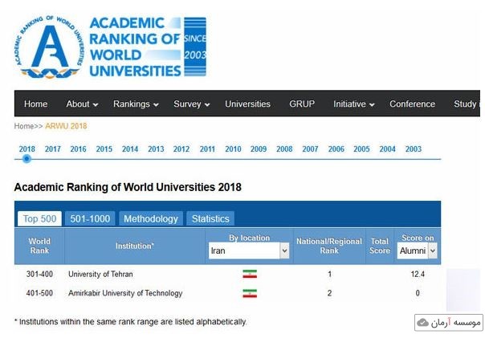This screenshot has width=485, height=338.
Task: Click Iran flag next to University of Tehran
Action: pyautogui.click(x=250, y=275)
